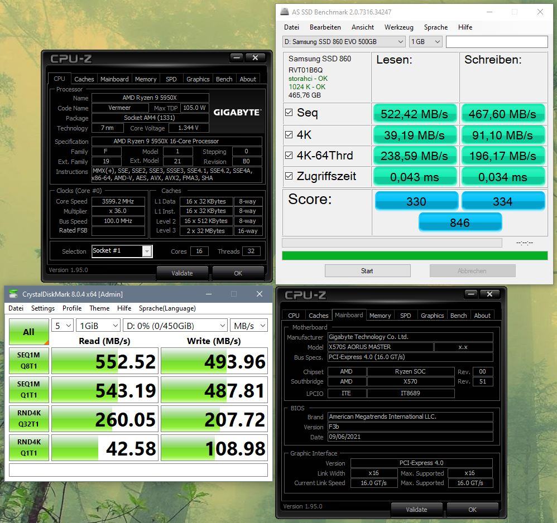Close the CPU-Z Mainboard window

coord(489,294)
